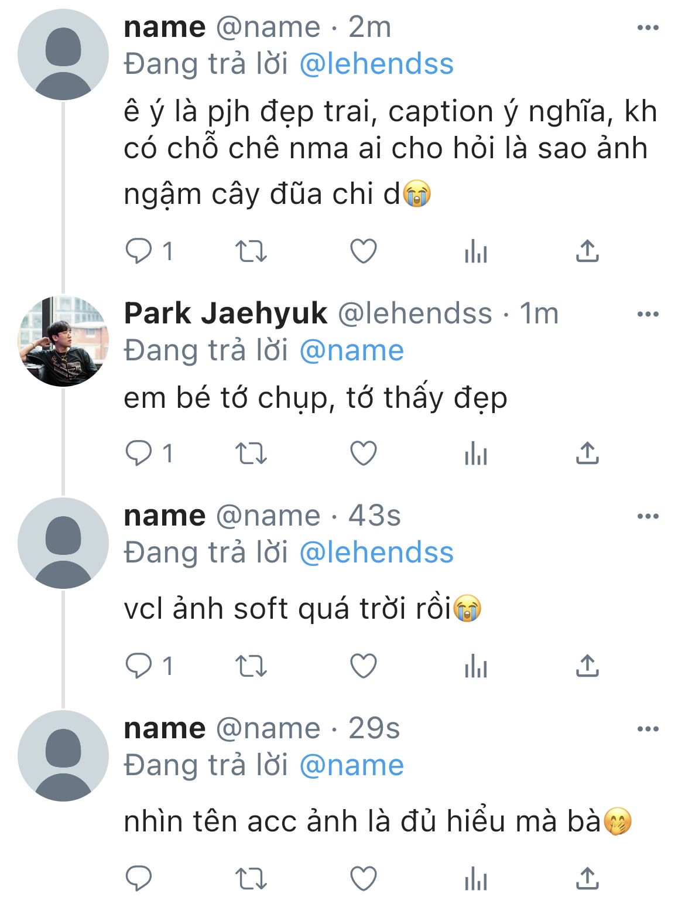
Task: Open more options for the 2m tweet
Action: tap(648, 28)
